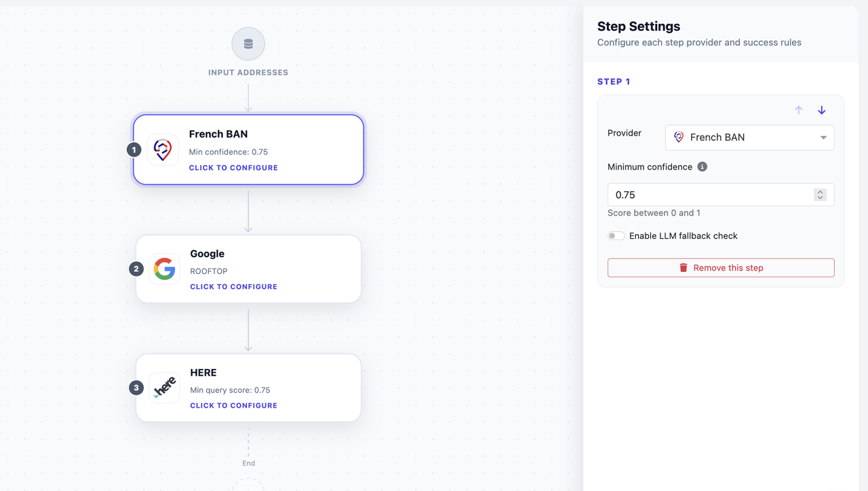Click the HERE "Click to configure" link
Screen dimensions: 868x491
point(233,406)
